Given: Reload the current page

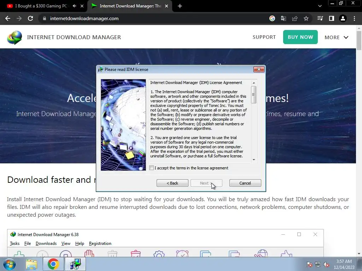Looking at the screenshot, I should 30,18.
